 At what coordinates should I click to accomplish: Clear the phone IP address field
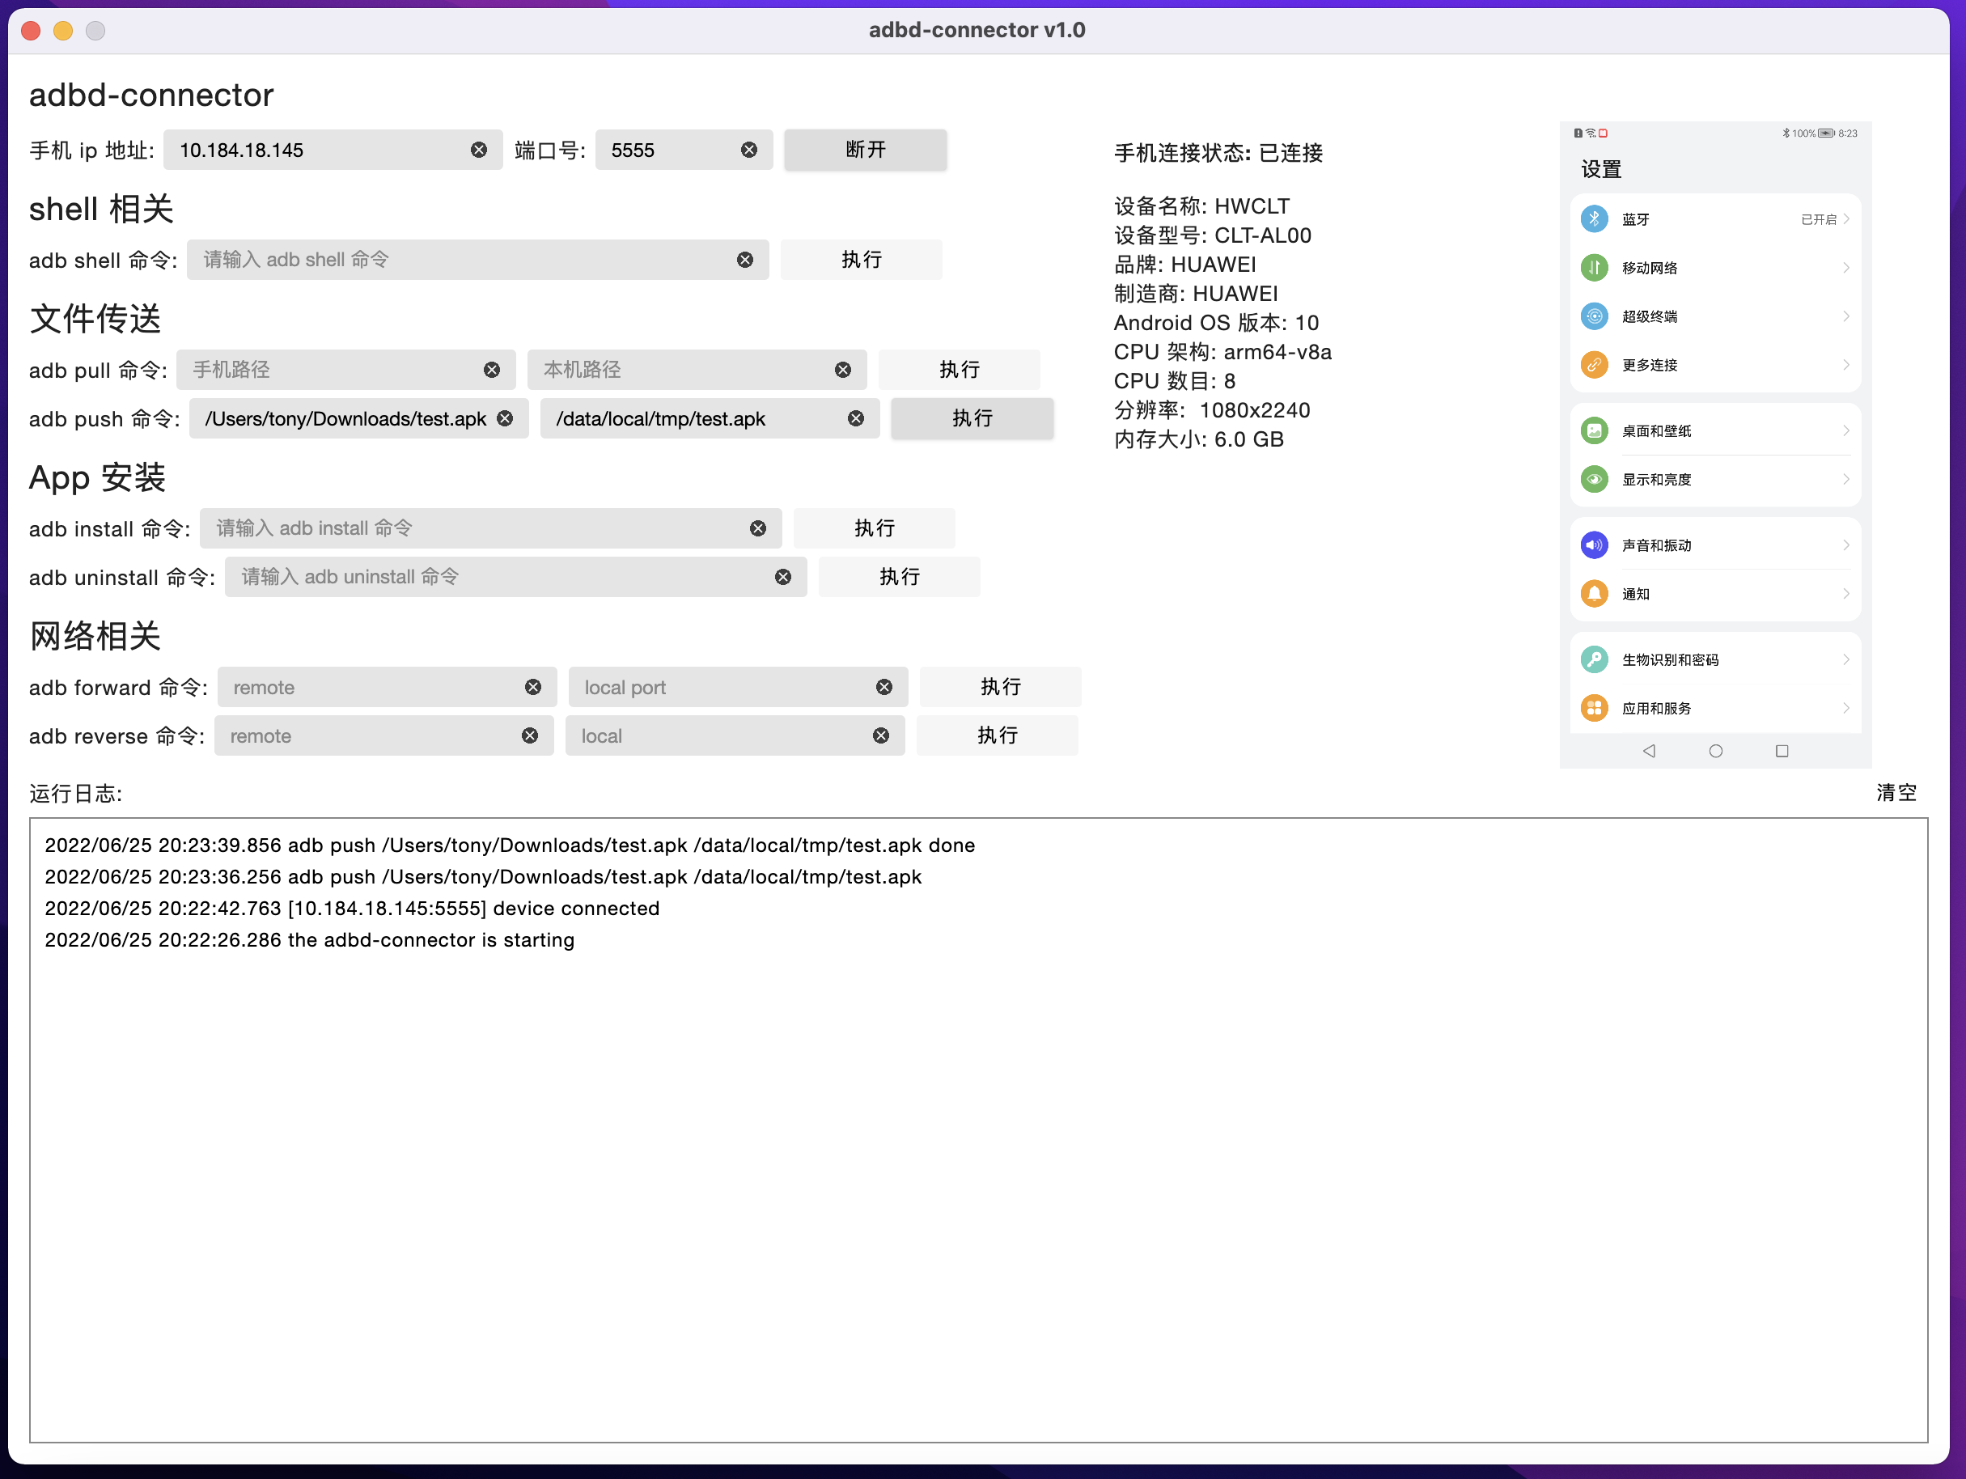click(x=479, y=150)
